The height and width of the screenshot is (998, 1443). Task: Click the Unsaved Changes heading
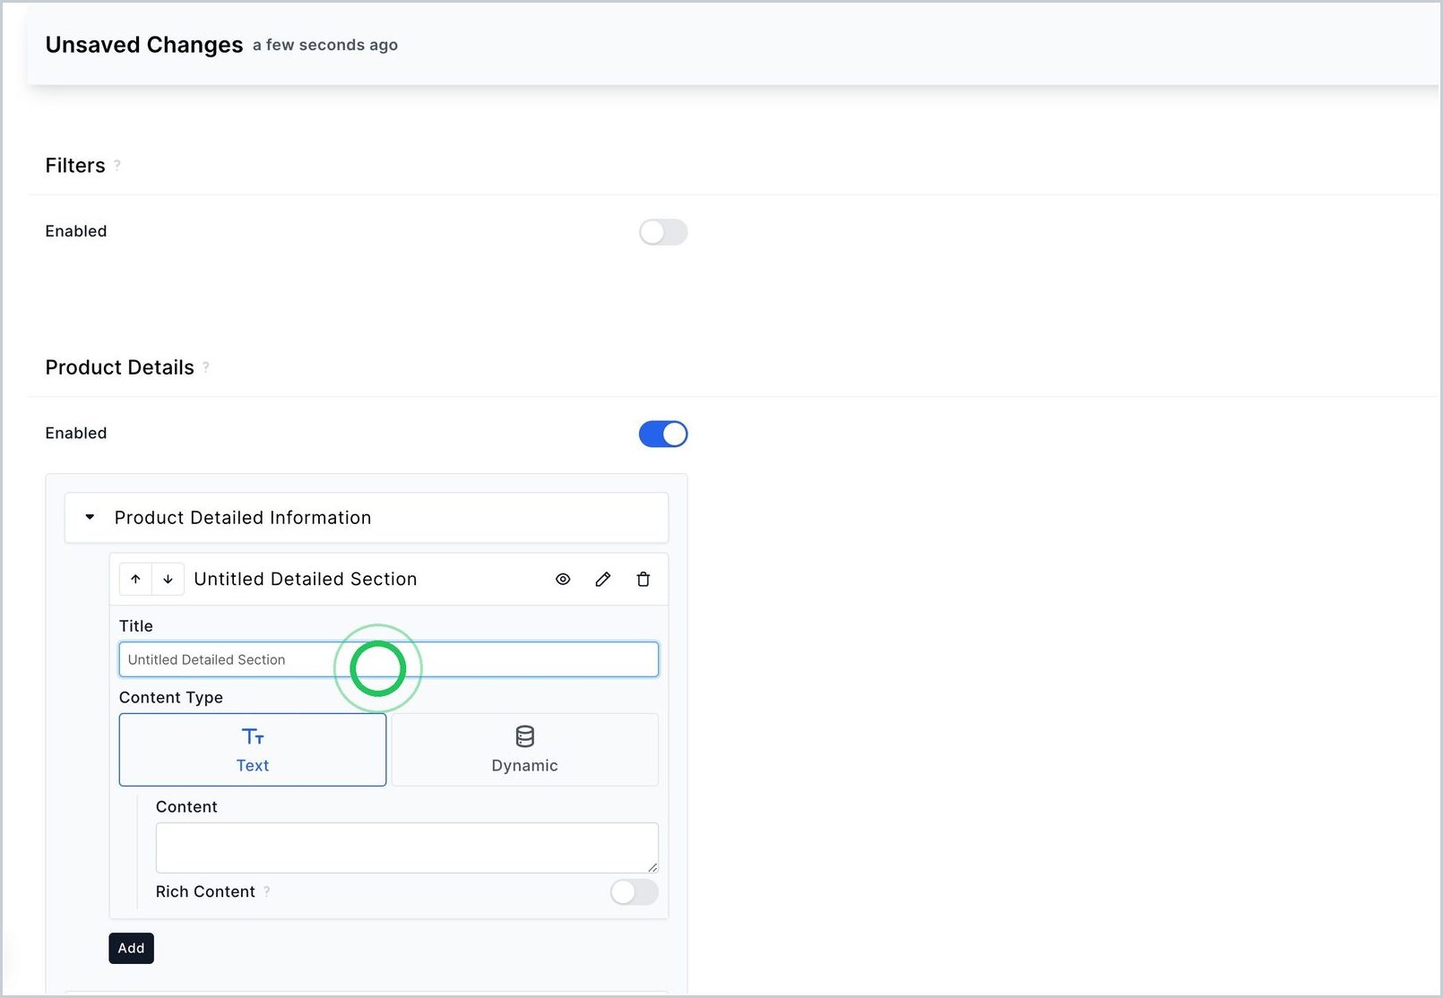144,45
